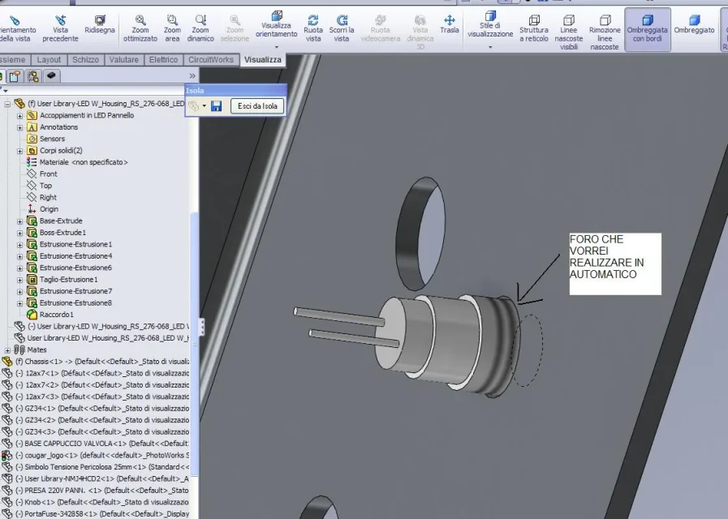Switch to the CircuitWorks tab
This screenshot has width=728, height=519.
click(211, 60)
